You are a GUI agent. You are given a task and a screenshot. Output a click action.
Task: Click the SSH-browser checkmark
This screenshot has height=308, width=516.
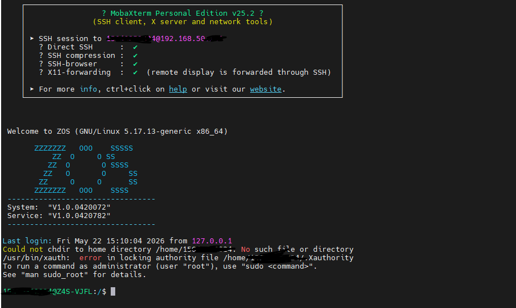[135, 64]
